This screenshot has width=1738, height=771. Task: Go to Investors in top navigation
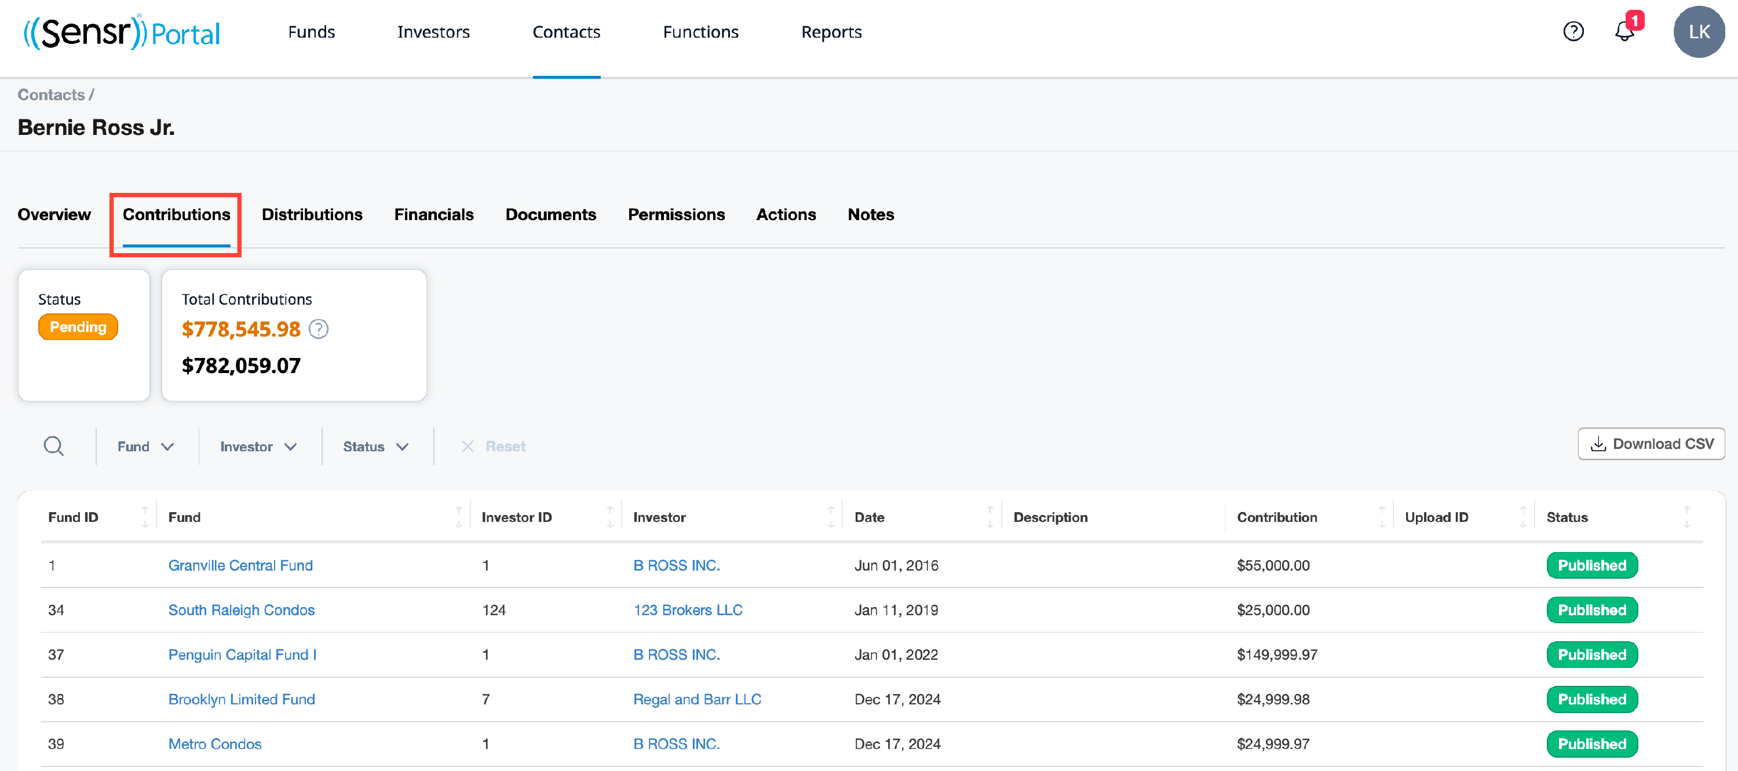click(434, 32)
